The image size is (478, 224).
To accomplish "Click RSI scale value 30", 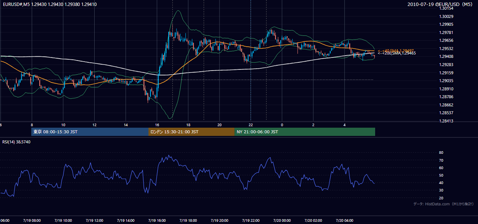I will [441, 190].
